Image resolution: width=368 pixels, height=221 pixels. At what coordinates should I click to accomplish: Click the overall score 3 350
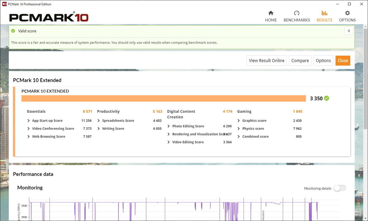click(316, 98)
